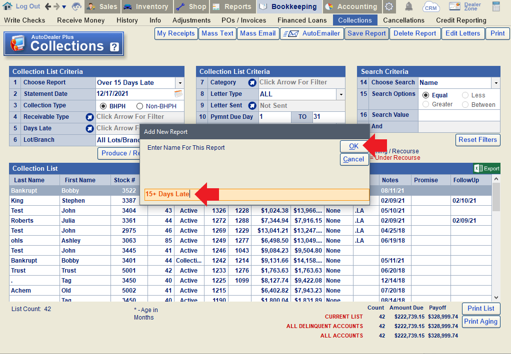Click the home icon beside Log Out

7,6
